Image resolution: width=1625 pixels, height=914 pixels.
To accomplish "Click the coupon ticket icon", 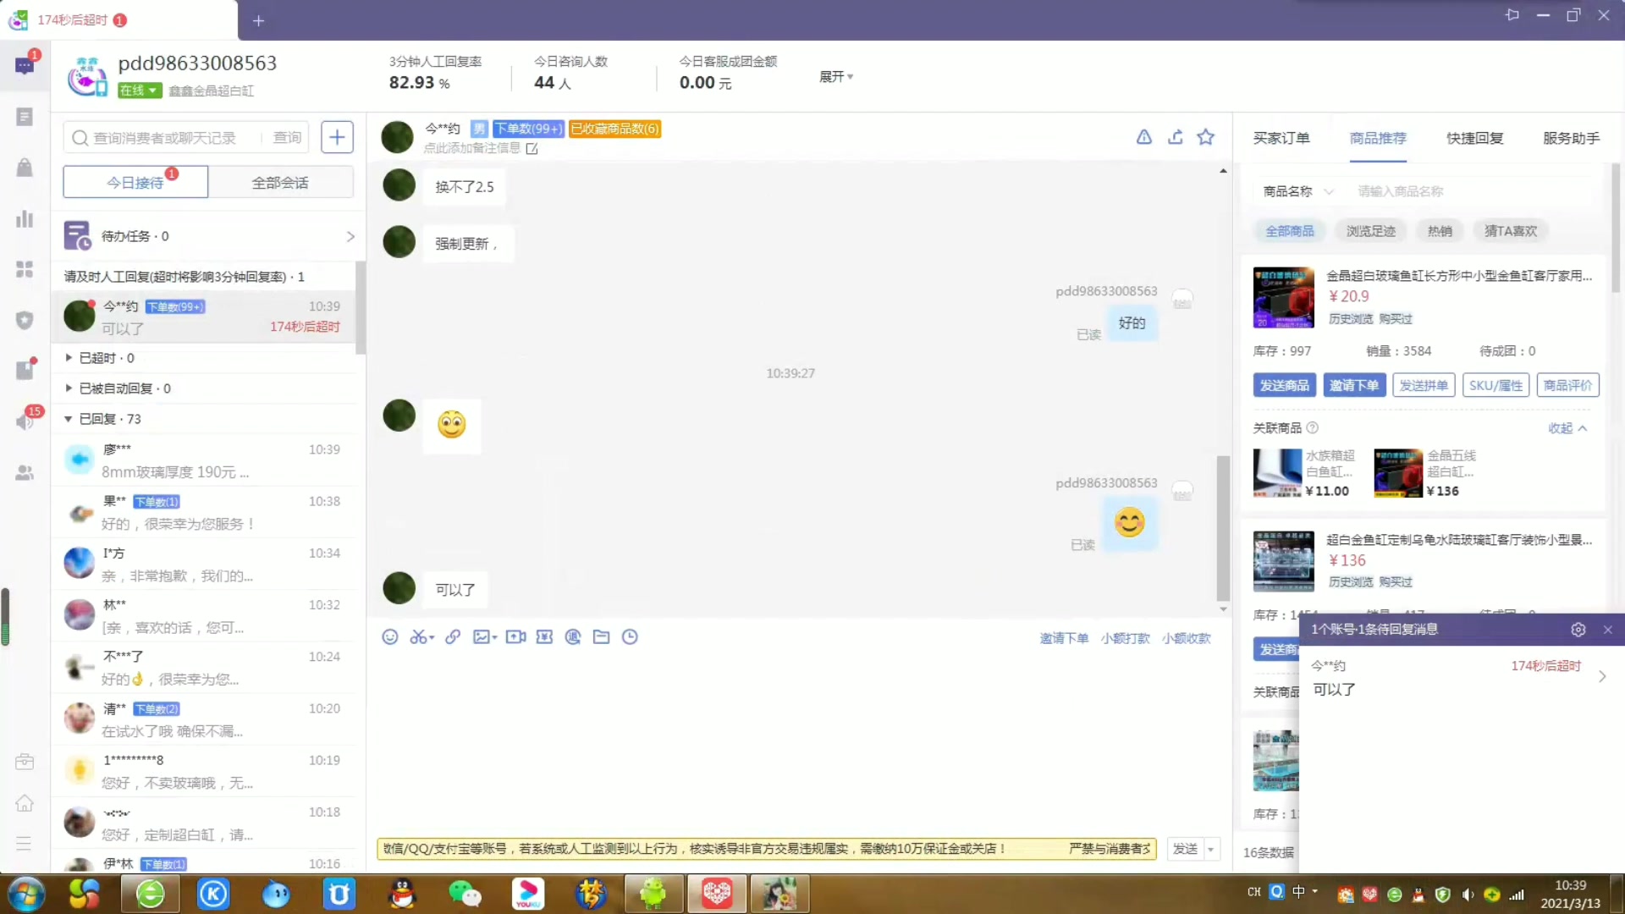I will [544, 637].
